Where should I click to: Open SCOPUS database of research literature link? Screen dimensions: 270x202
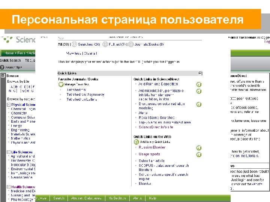164,168
